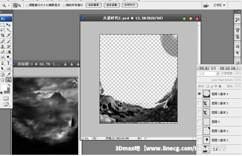Viewport: 242px width, 156px height.
Task: Click 适合屏幕 button
Action: 112,5
